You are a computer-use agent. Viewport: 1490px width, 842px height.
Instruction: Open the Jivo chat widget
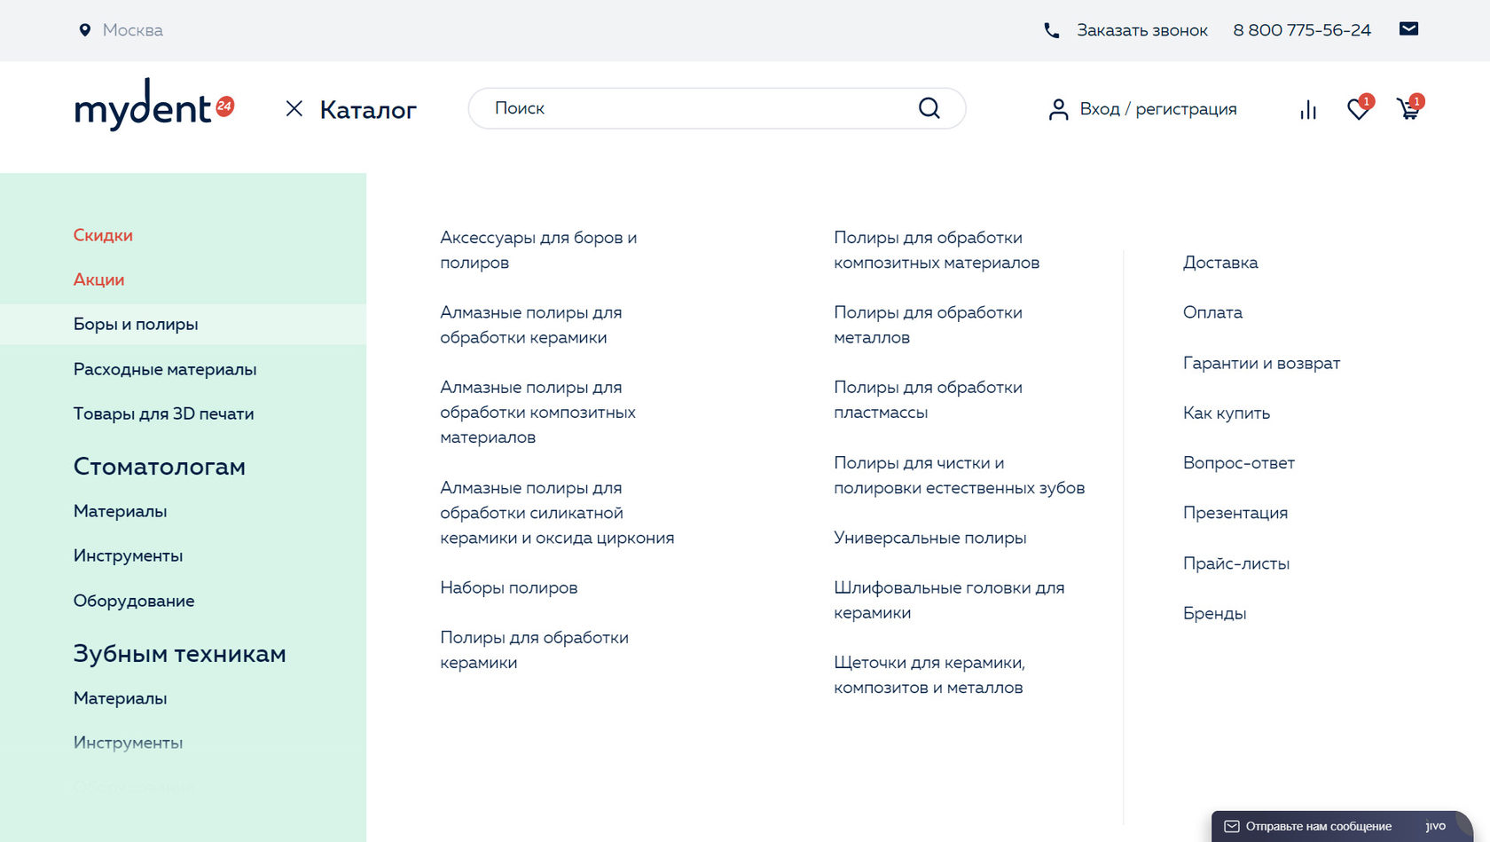tap(1321, 826)
